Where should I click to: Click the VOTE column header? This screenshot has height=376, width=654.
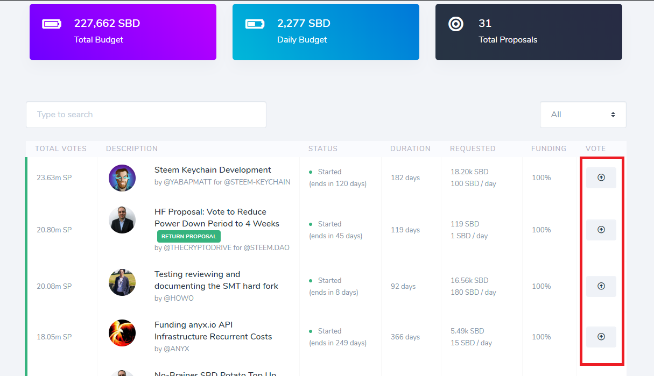coord(596,148)
